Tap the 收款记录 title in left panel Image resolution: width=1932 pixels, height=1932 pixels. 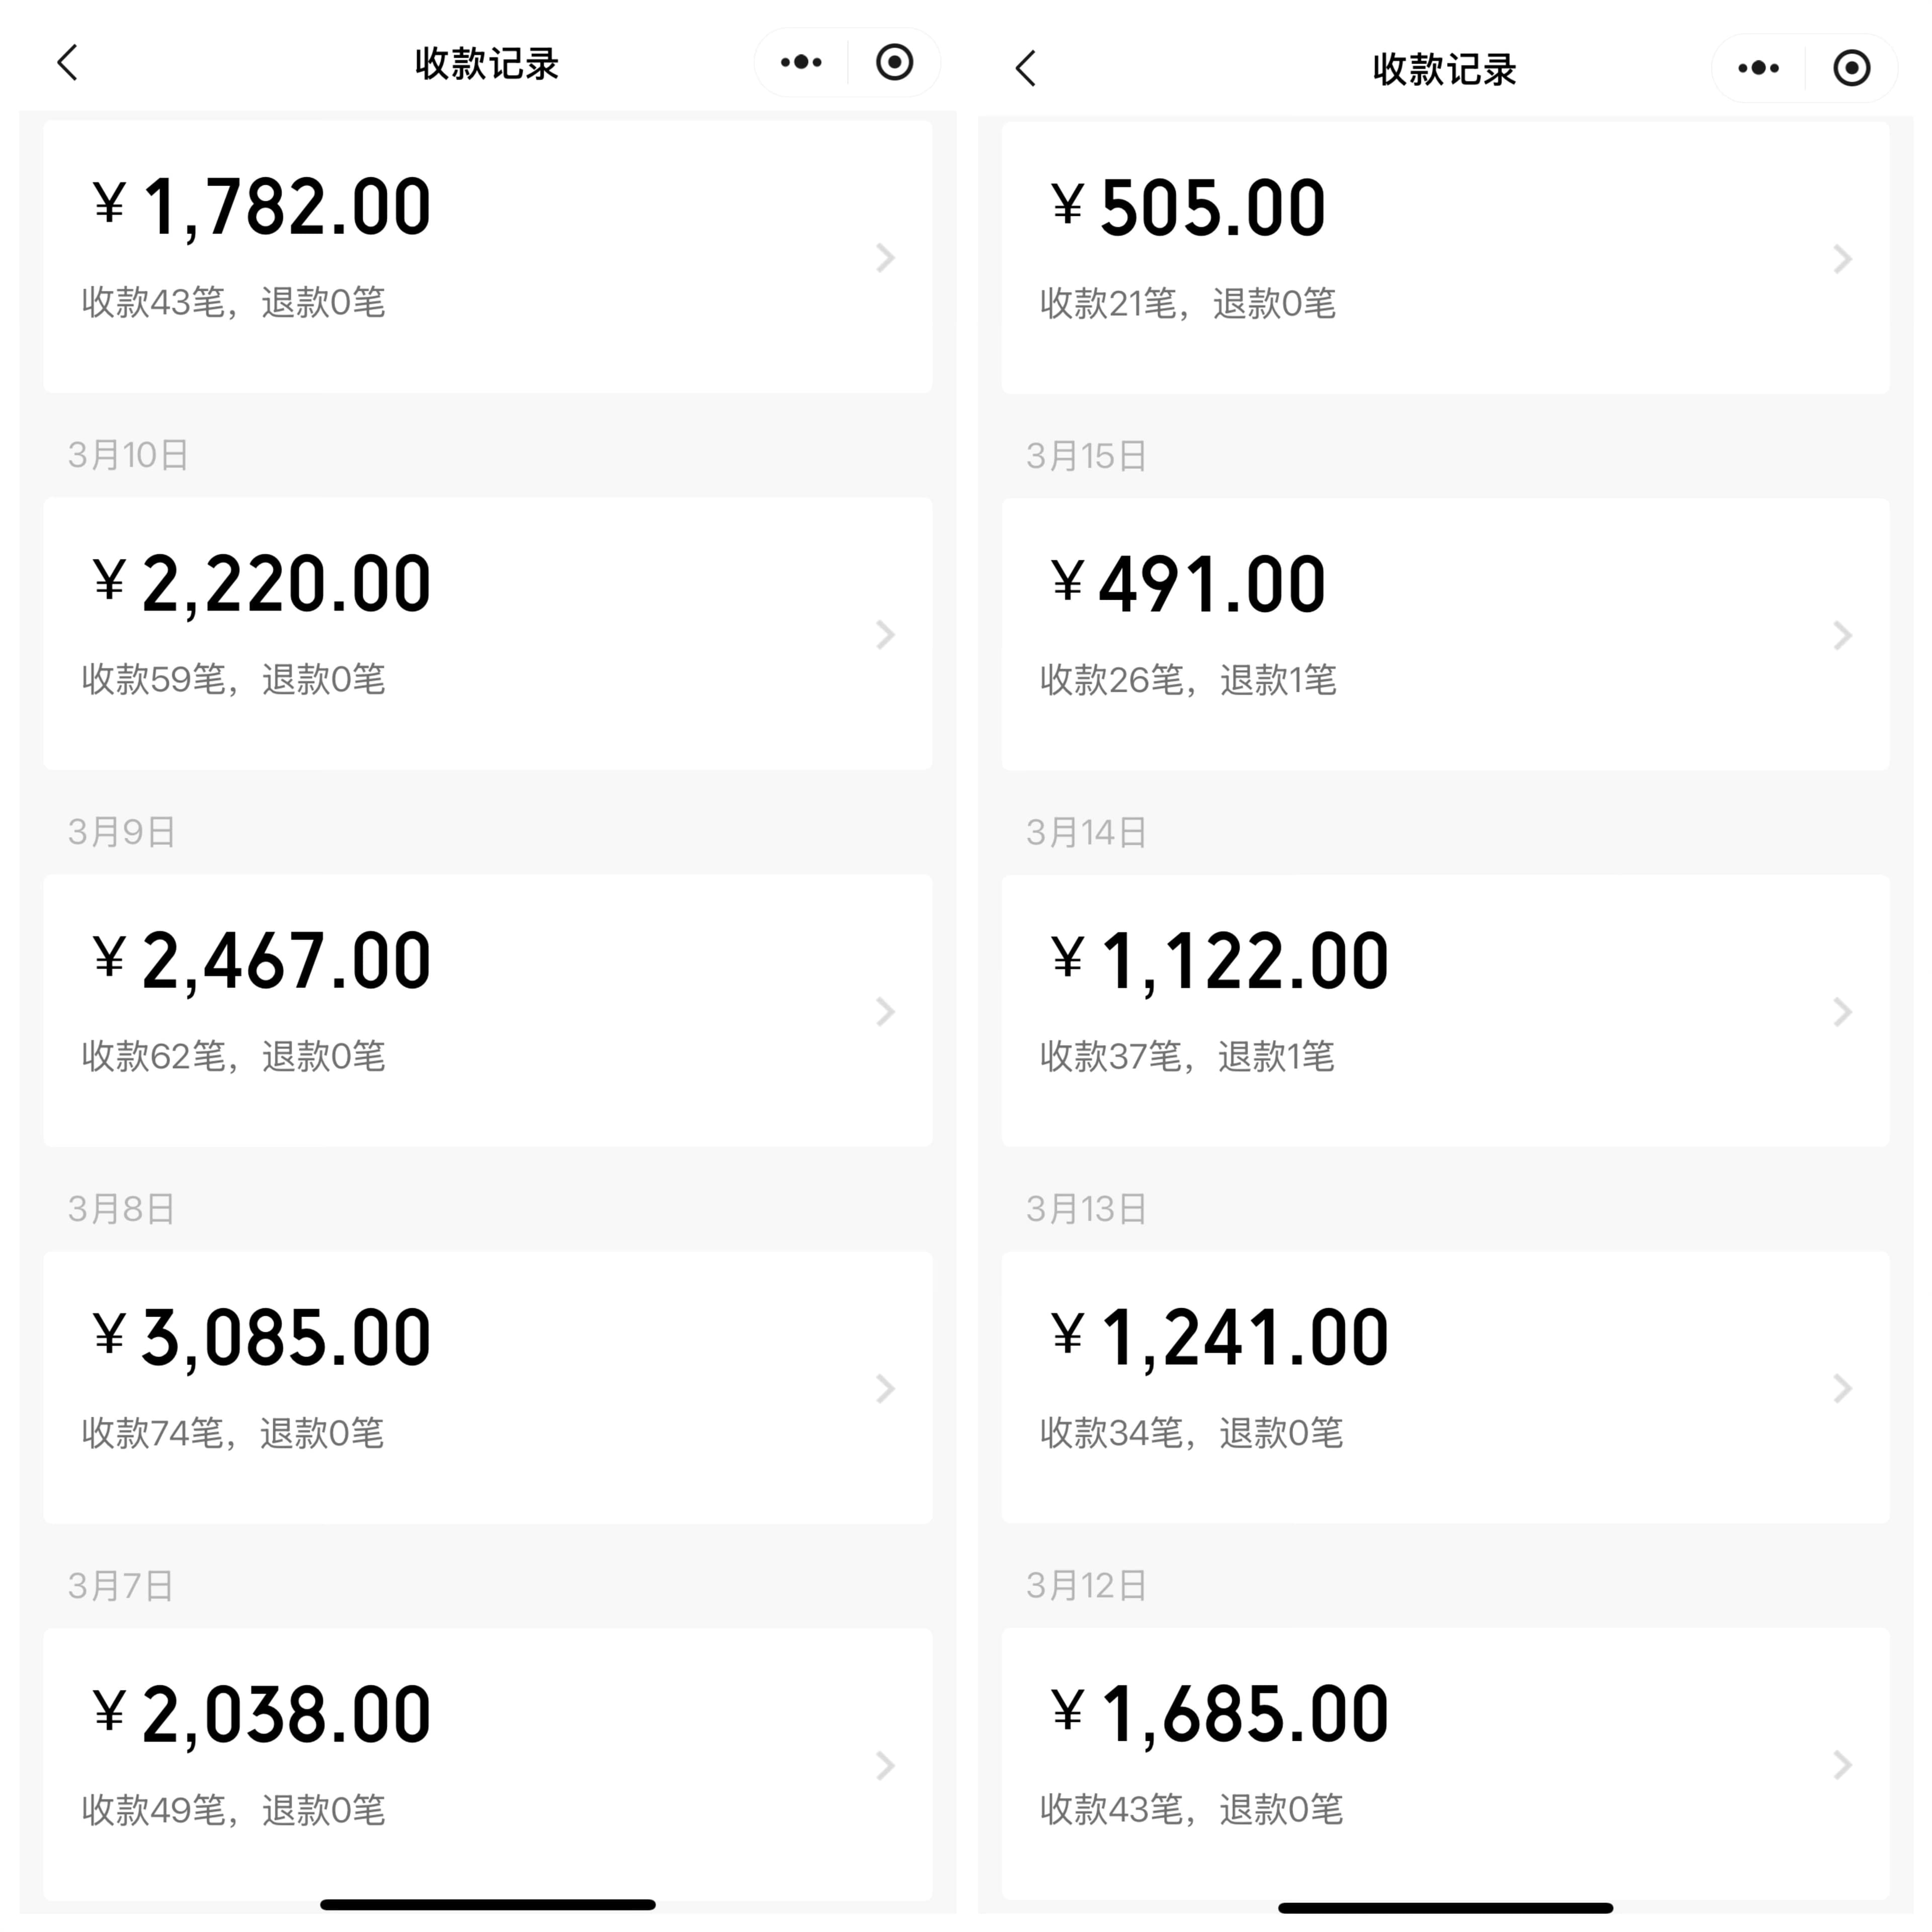487,64
